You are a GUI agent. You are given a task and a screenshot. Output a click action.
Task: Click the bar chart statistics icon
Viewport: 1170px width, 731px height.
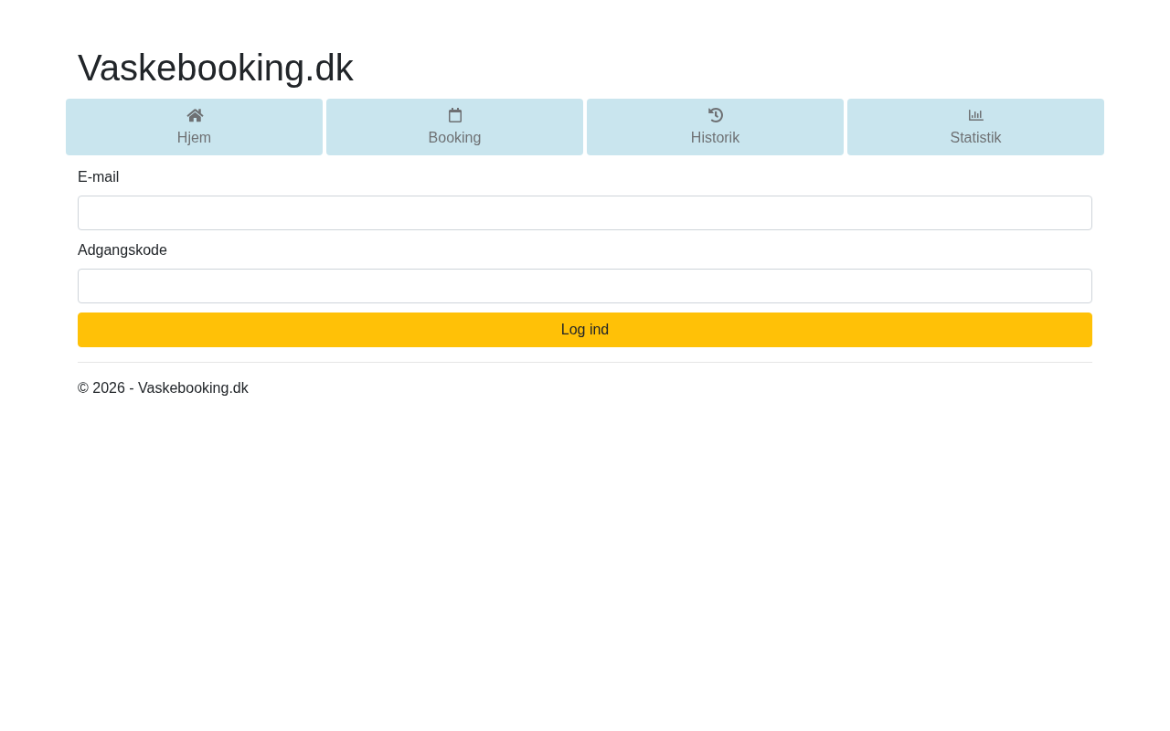coord(976,115)
